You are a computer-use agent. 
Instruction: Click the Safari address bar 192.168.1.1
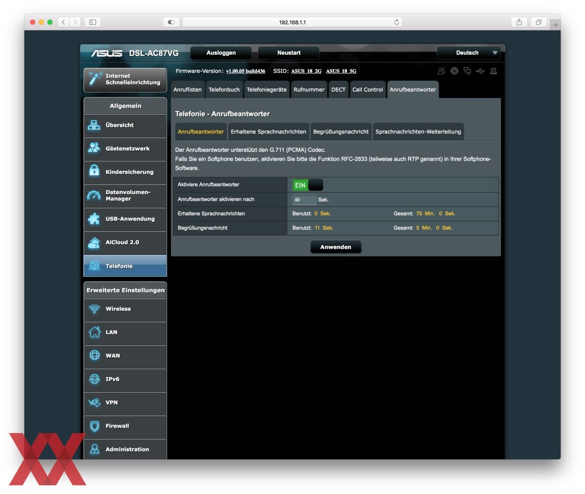point(292,22)
